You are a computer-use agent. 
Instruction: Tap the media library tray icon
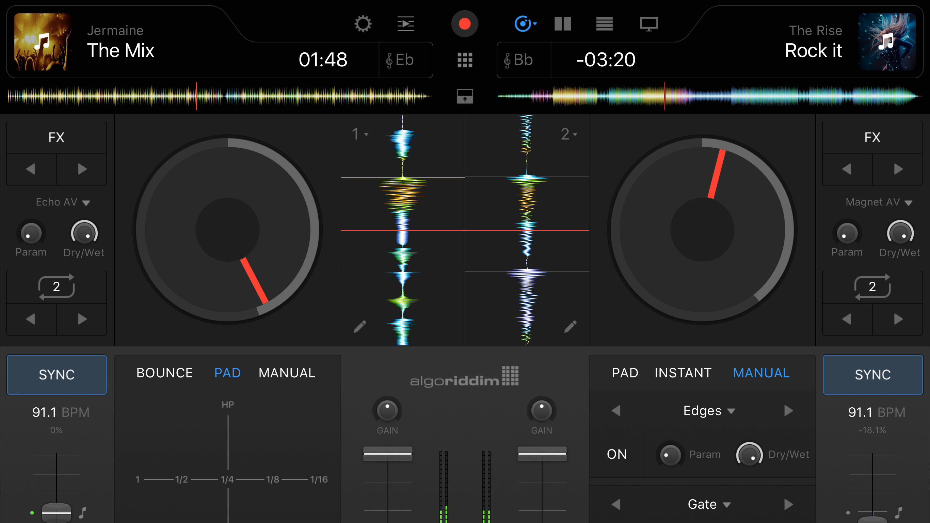click(465, 96)
